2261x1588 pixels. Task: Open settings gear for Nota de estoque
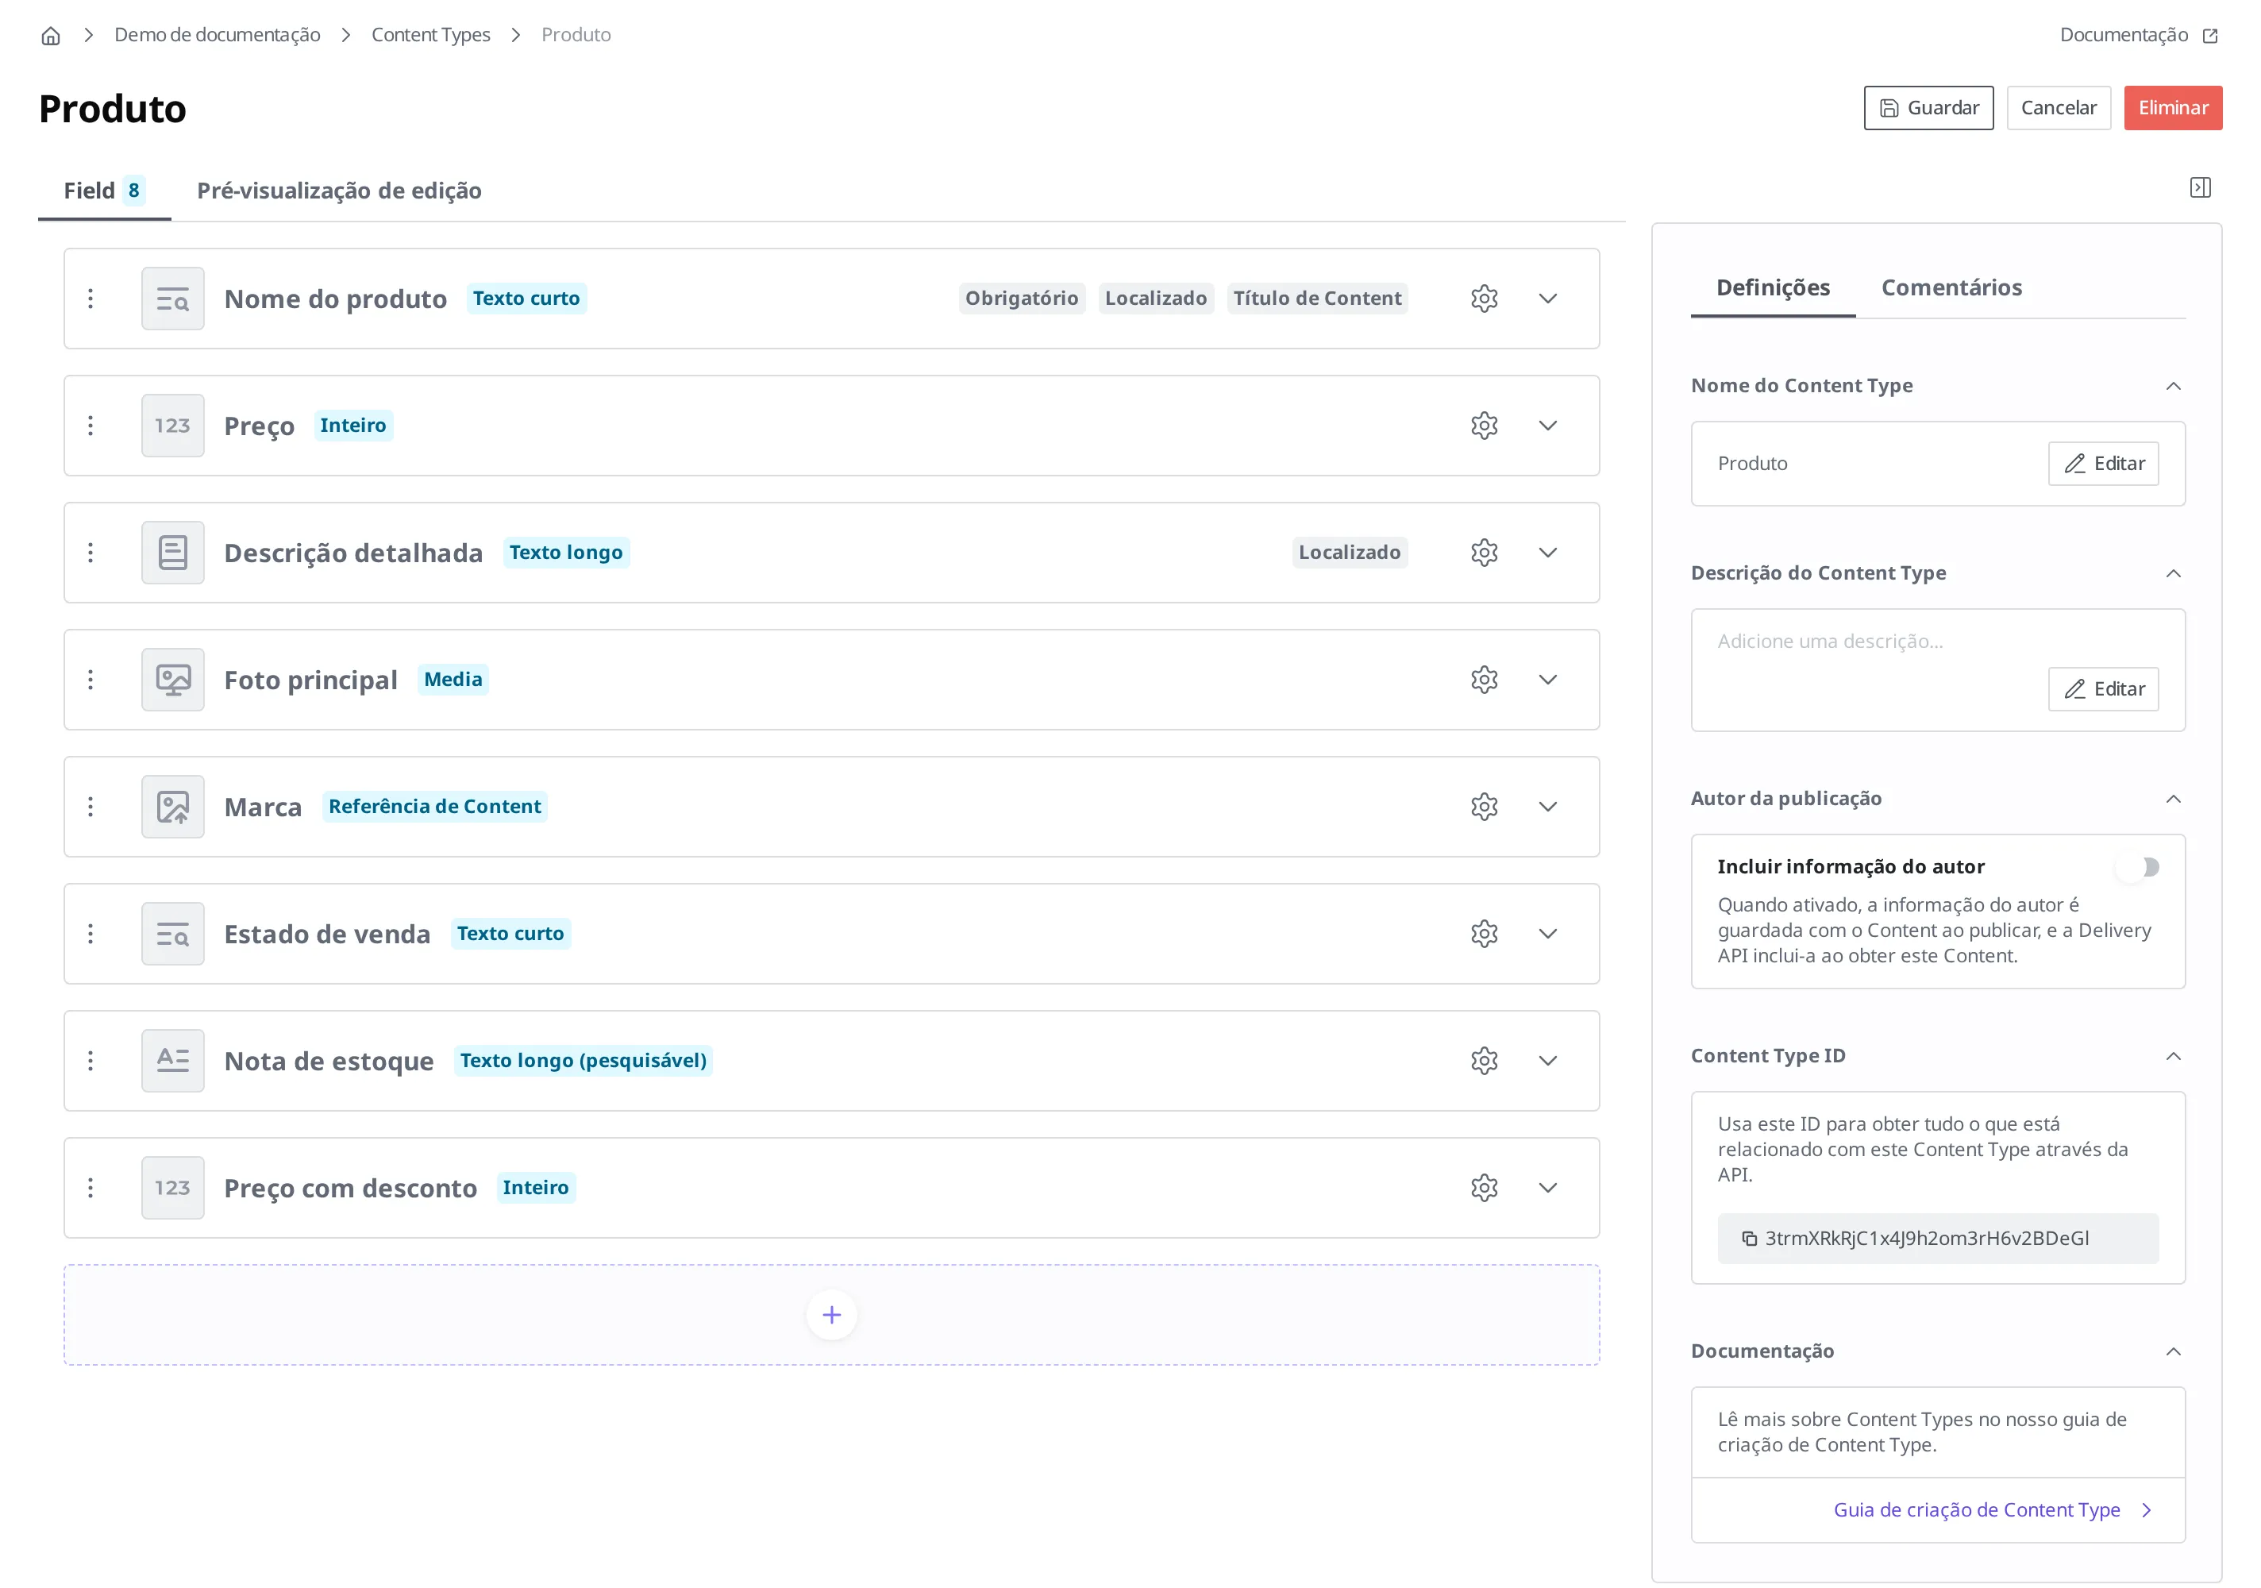(x=1484, y=1061)
